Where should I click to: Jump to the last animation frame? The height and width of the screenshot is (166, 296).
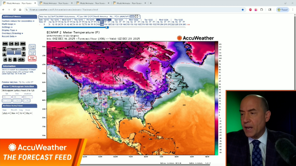point(23,44)
